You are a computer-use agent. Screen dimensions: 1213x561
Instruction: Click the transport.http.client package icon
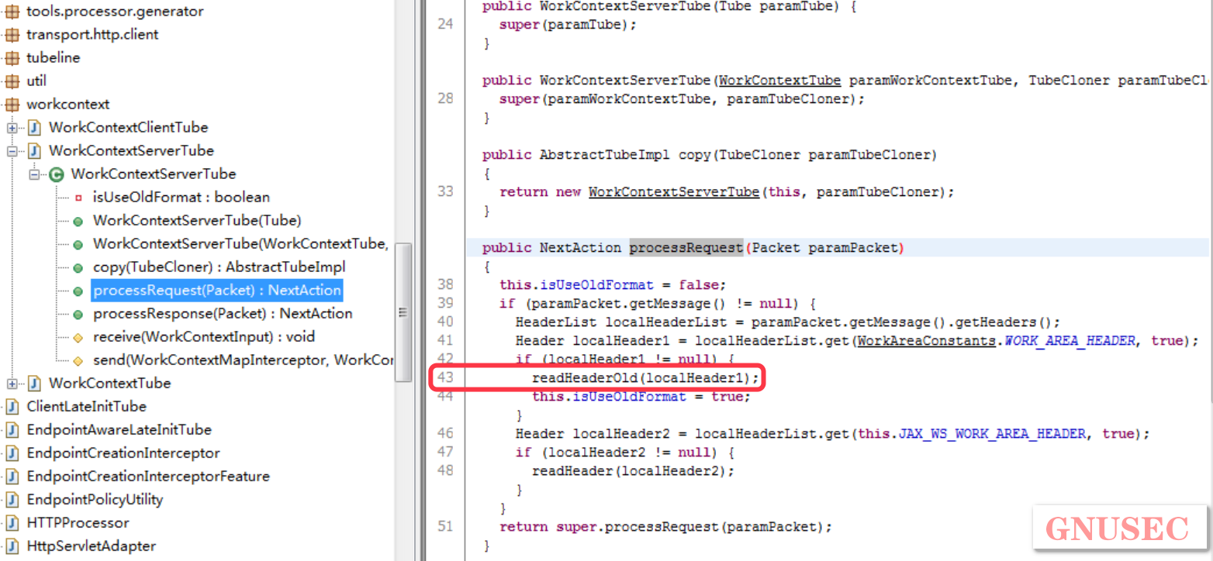click(12, 35)
